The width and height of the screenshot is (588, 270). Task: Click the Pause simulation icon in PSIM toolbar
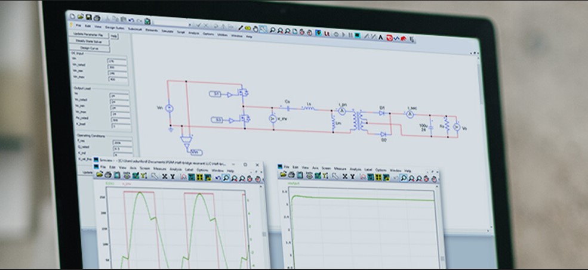pos(350,35)
